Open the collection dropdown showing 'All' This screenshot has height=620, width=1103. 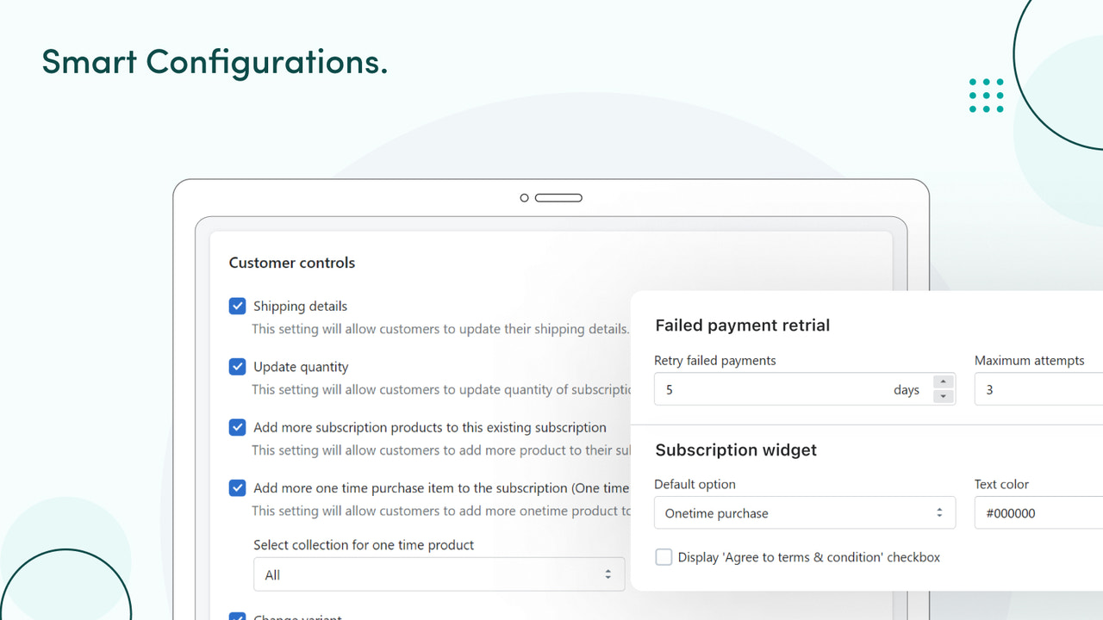point(439,574)
